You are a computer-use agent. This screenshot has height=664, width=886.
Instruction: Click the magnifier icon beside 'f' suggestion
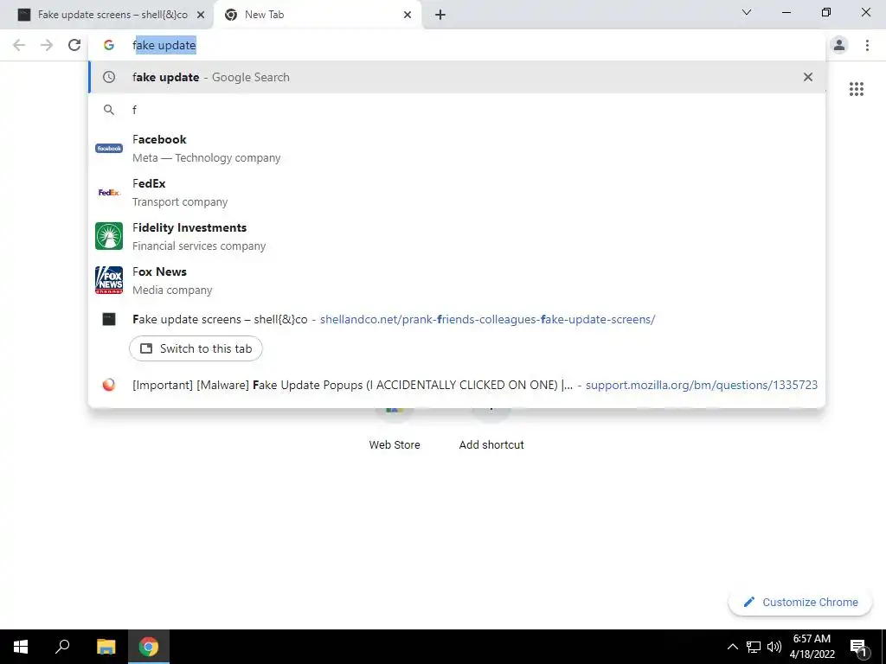(109, 110)
